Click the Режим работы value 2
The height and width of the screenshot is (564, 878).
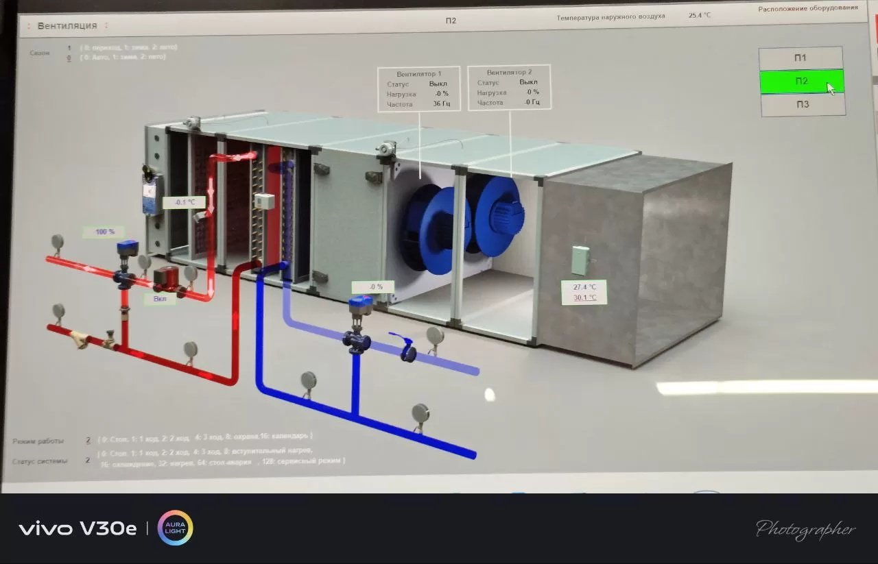coord(88,441)
